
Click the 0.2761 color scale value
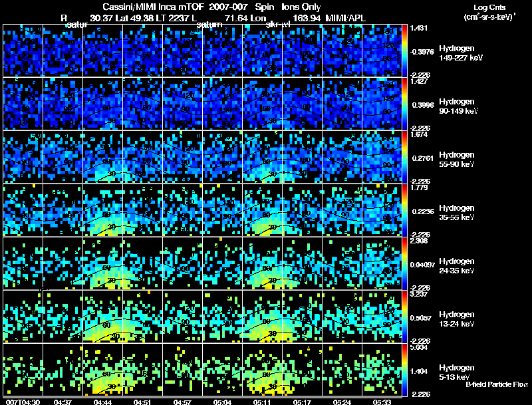click(x=423, y=158)
